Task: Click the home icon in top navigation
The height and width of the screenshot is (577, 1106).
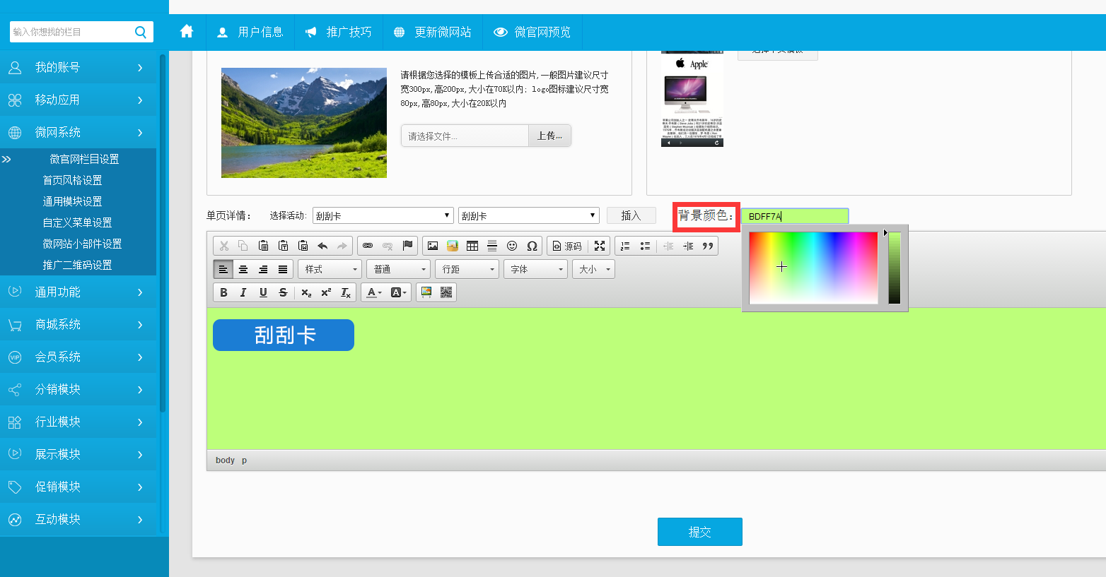Action: click(187, 32)
